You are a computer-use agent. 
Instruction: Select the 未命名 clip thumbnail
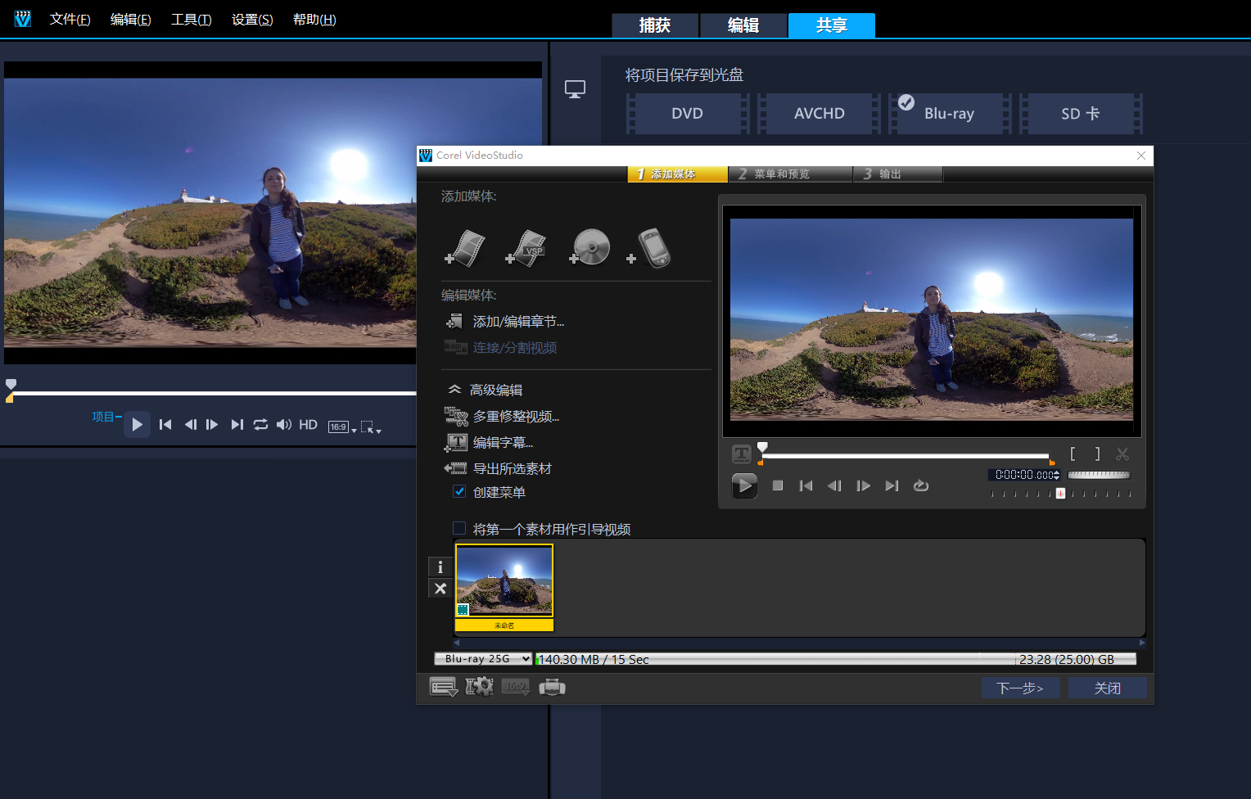pyautogui.click(x=504, y=581)
